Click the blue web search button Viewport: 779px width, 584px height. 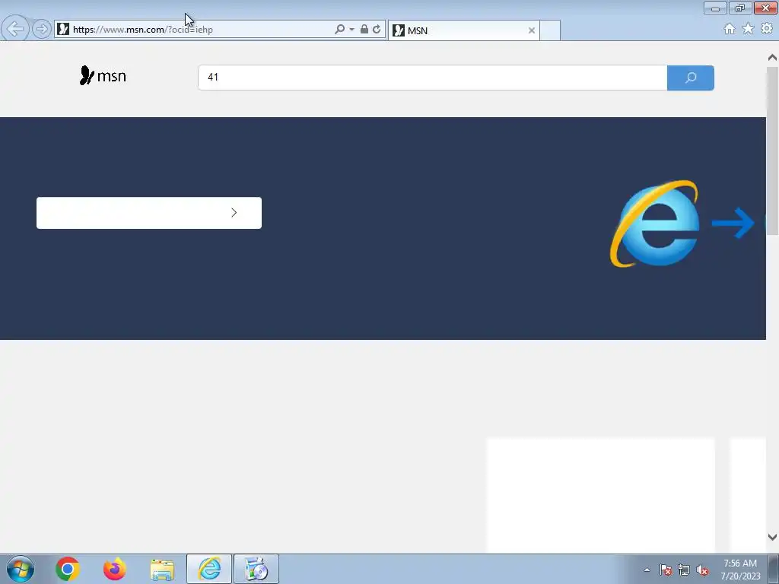[x=691, y=78]
